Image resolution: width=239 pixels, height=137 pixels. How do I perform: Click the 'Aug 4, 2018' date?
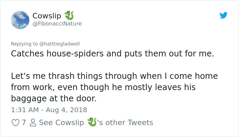(x=67, y=110)
